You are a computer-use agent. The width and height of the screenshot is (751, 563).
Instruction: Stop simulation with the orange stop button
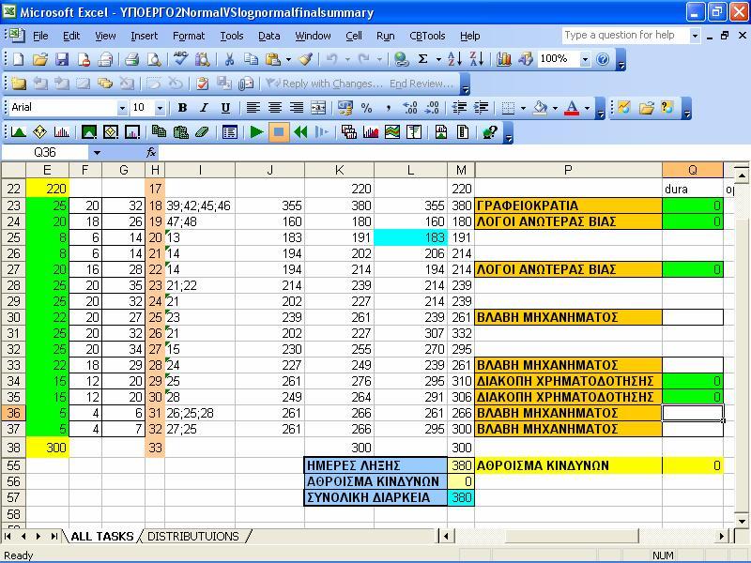tap(279, 132)
